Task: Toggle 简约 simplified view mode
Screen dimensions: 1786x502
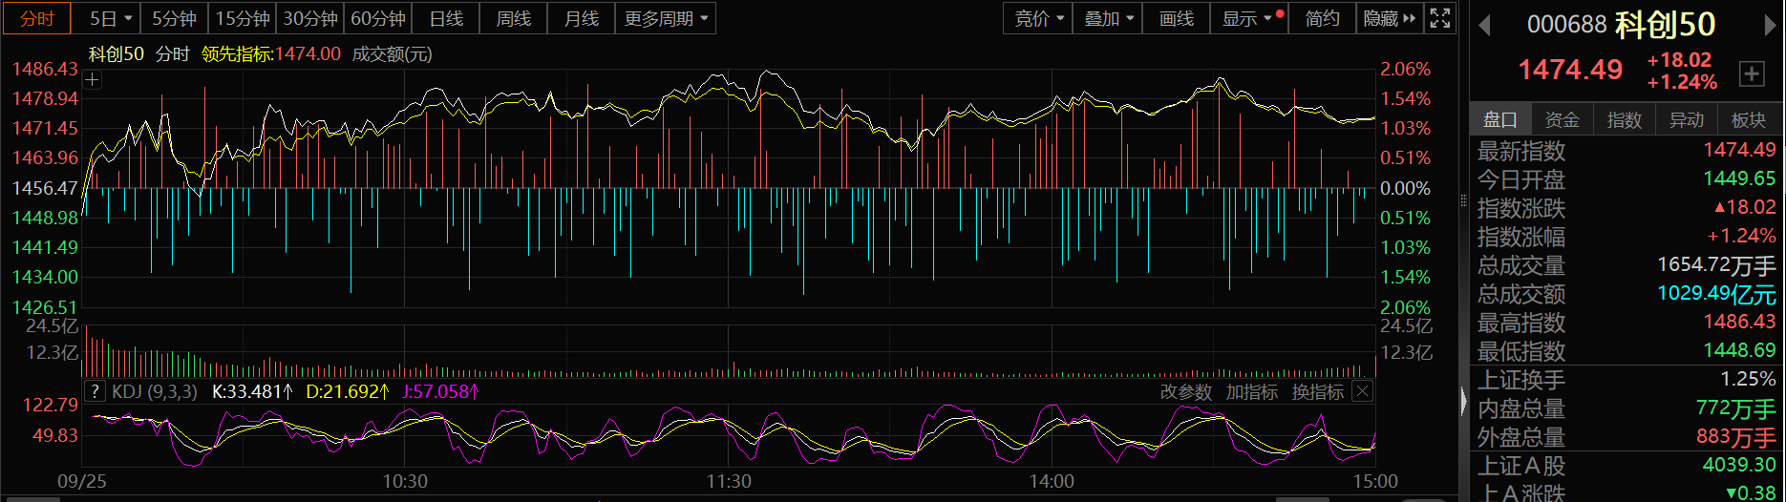Action: click(1322, 18)
